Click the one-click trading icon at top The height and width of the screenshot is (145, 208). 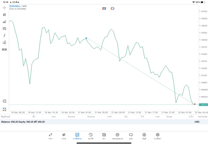coord(104,8)
